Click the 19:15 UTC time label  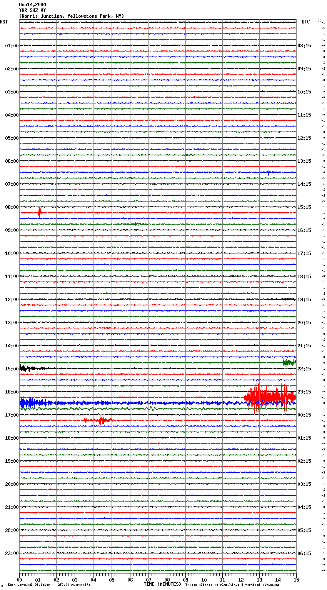304,300
